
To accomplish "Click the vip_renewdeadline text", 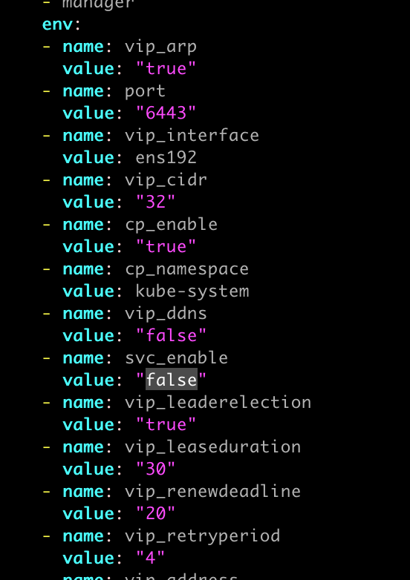I will tap(212, 492).
